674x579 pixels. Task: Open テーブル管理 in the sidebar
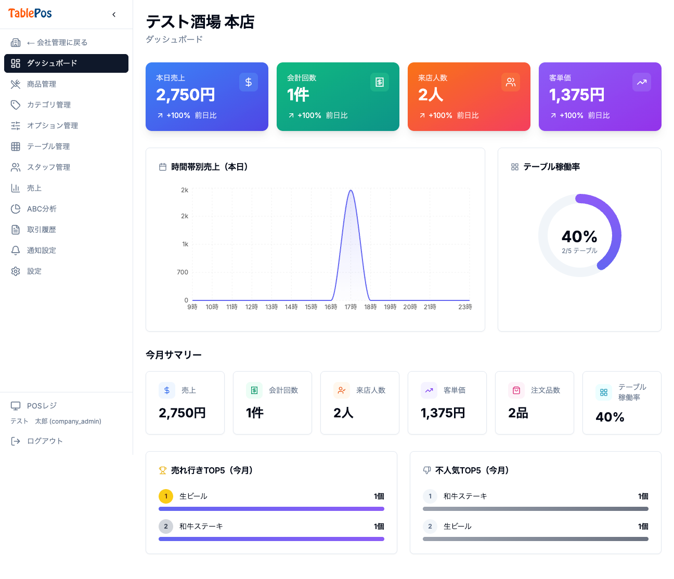tap(66, 147)
